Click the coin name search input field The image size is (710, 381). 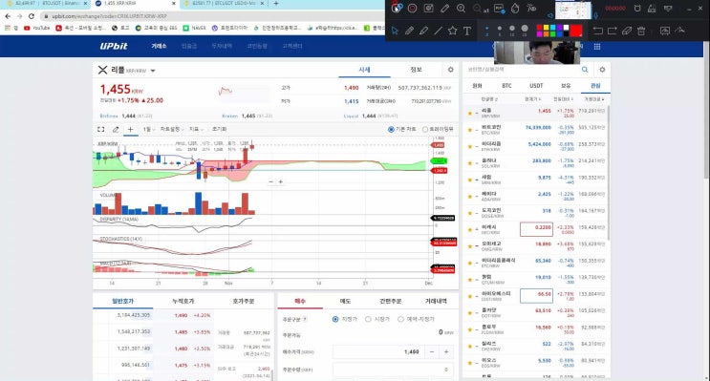[521, 70]
